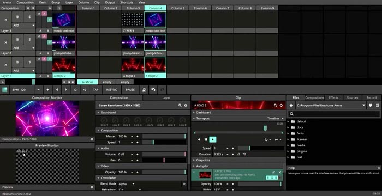Screen dimensions: 382x196
Task: Open CrossFader Blend Mode Alpha dropdown
Action: point(126,184)
